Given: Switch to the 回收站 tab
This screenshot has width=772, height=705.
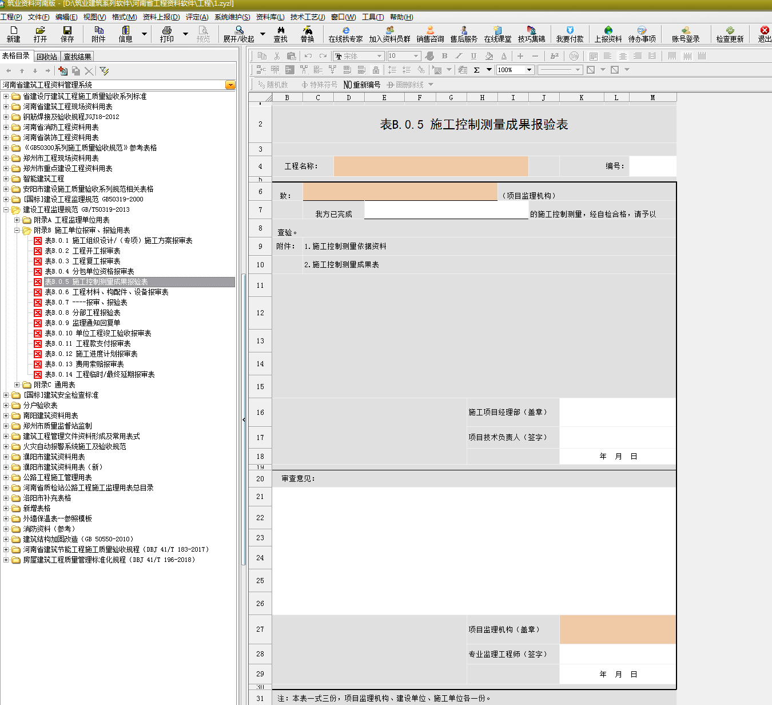Looking at the screenshot, I should coord(47,57).
